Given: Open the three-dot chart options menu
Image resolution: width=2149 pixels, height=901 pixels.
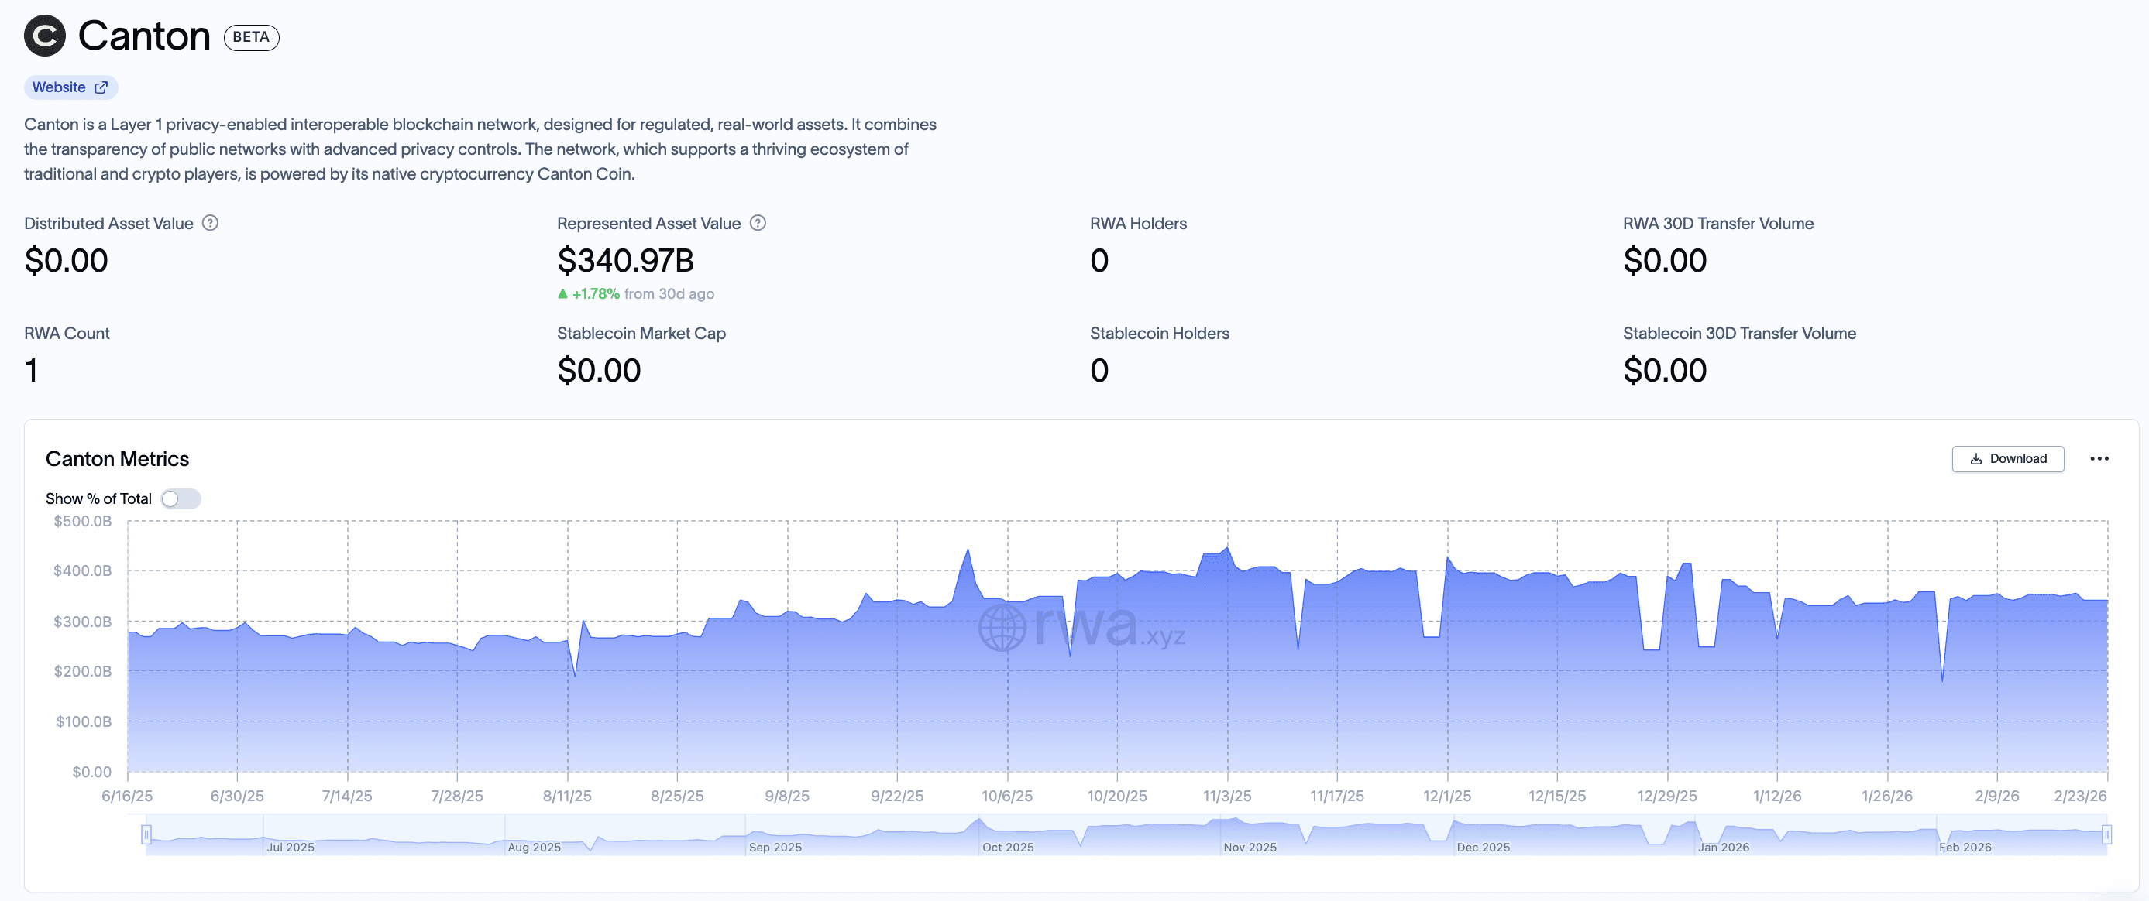Looking at the screenshot, I should (2099, 458).
